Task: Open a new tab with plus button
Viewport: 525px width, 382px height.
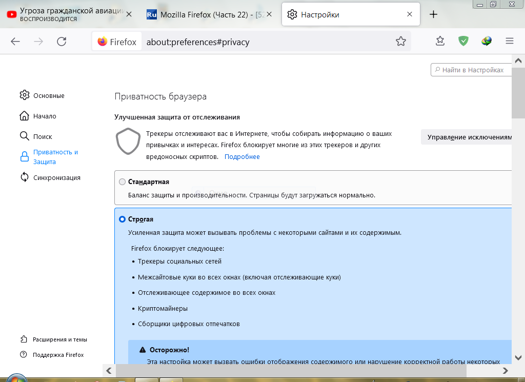Action: [x=433, y=14]
